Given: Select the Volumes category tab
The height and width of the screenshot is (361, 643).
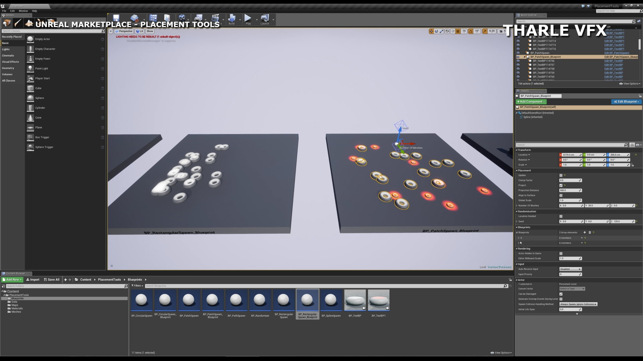Looking at the screenshot, I should tap(13, 74).
